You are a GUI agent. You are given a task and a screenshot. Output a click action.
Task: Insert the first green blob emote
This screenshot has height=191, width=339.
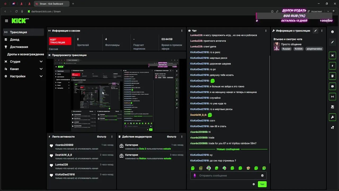[193, 168]
